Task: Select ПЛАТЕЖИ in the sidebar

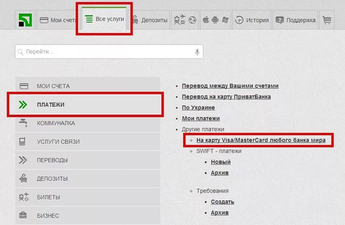Action: click(88, 105)
